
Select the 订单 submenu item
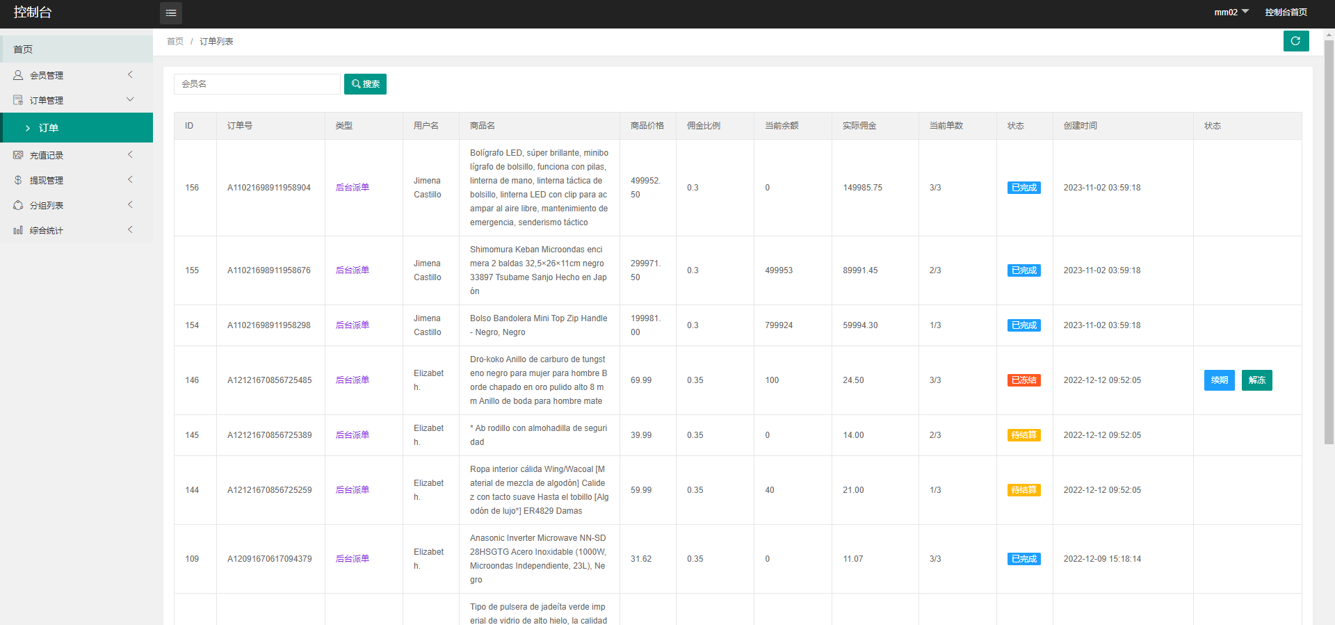[76, 128]
